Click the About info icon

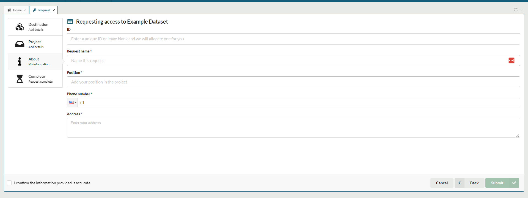[20, 62]
